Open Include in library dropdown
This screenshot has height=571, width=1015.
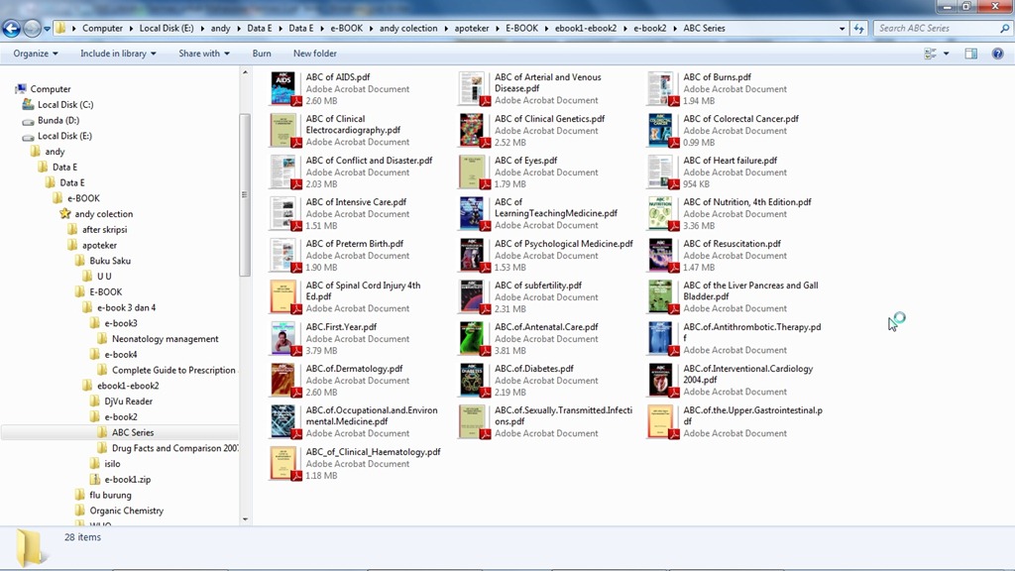(118, 54)
